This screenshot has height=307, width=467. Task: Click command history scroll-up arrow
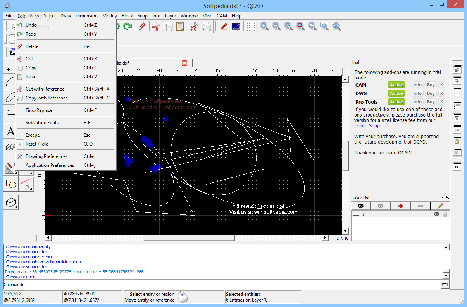[x=446, y=247]
